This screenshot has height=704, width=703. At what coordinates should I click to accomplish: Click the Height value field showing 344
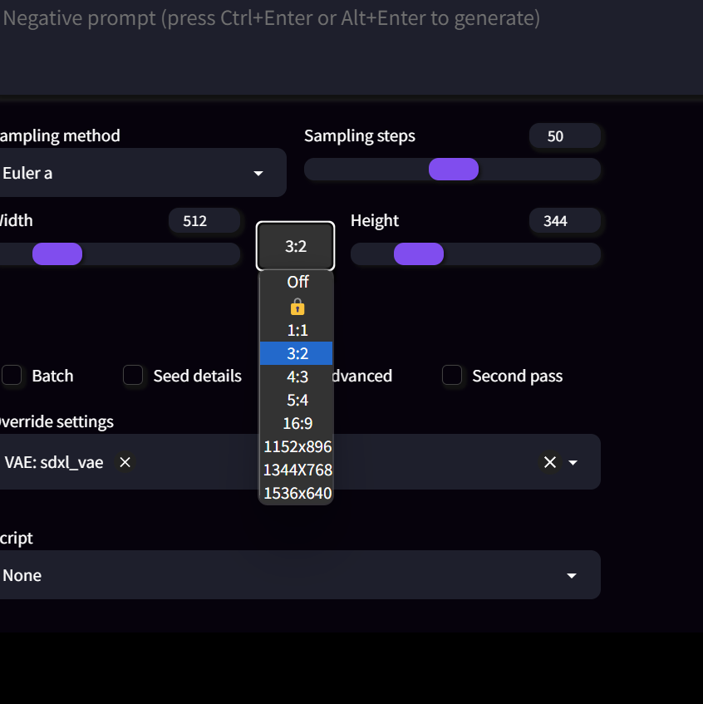pyautogui.click(x=565, y=221)
